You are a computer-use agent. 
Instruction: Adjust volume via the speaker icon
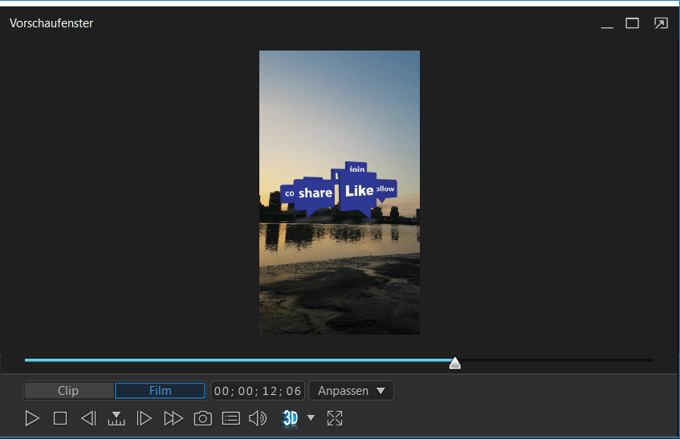[258, 418]
